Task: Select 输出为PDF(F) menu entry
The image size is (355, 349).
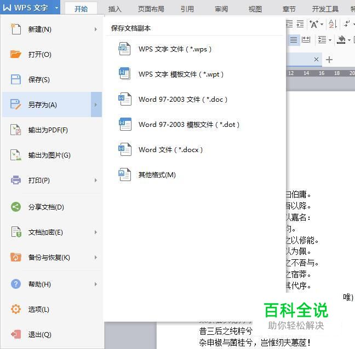Action: (52, 130)
